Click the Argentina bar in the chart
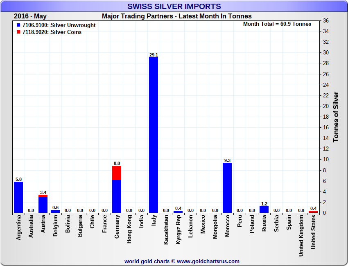The height and width of the screenshot is (266, 348). coord(18,197)
